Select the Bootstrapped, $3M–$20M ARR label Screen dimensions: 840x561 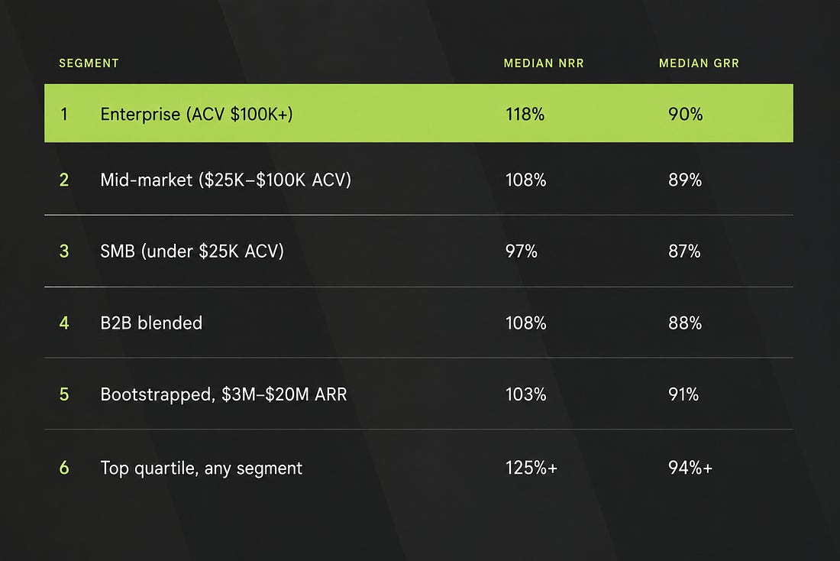coord(224,394)
